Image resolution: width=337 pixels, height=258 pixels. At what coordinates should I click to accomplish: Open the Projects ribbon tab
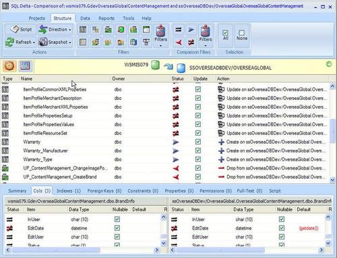tap(37, 18)
